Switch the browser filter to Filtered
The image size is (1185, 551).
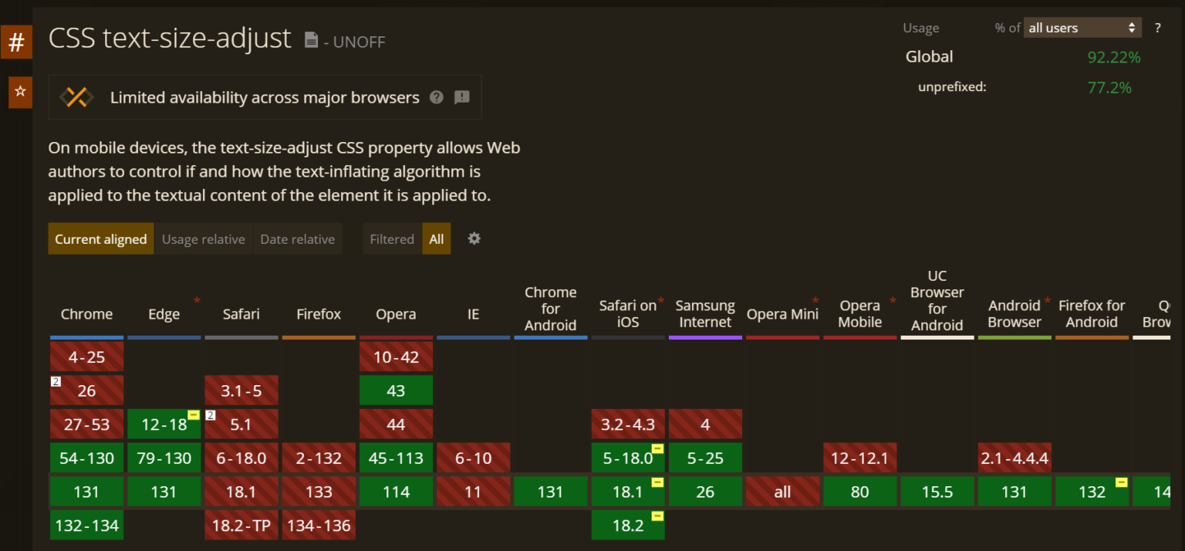point(392,239)
